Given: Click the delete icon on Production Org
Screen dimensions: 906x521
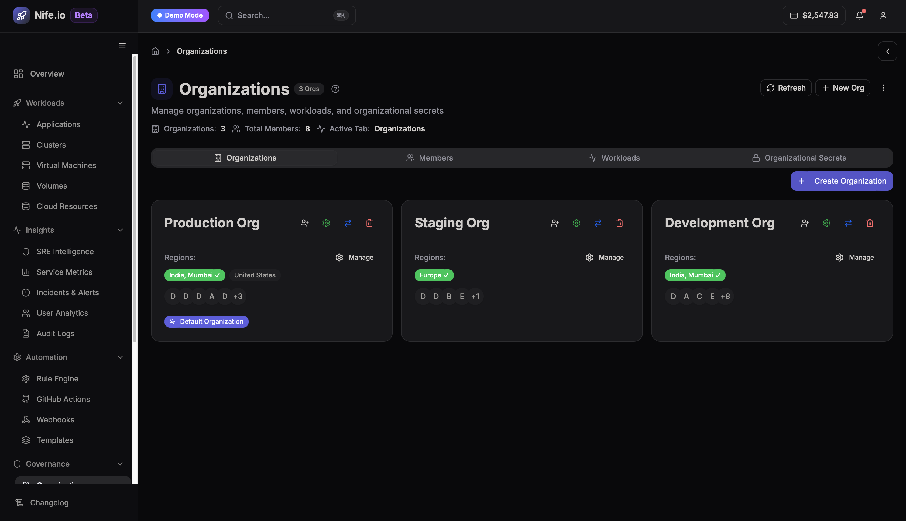Looking at the screenshot, I should 369,223.
